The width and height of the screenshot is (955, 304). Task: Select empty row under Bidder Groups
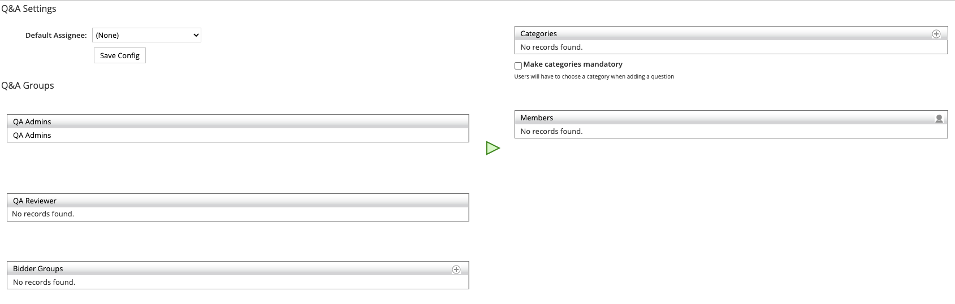pyautogui.click(x=238, y=282)
